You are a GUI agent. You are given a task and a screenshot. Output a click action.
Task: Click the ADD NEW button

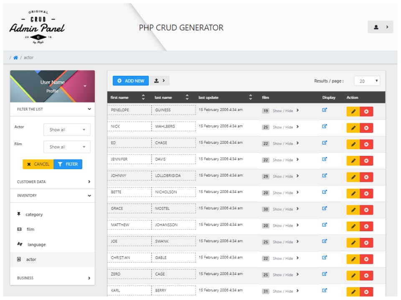131,81
